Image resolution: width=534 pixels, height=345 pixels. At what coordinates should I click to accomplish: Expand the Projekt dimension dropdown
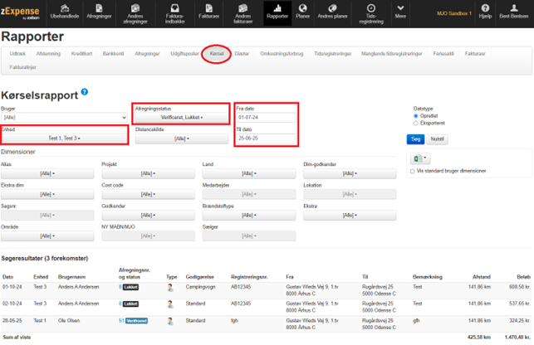[148, 173]
